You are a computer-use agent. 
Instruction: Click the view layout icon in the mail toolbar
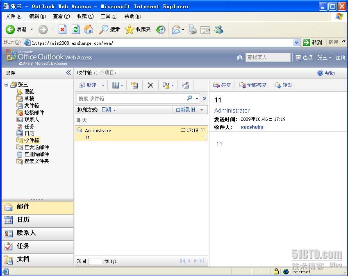point(116,85)
